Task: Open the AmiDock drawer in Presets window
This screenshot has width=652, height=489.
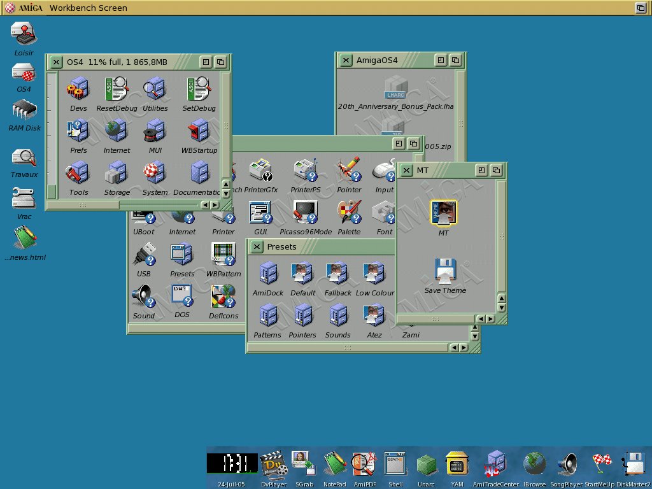Action: click(268, 274)
